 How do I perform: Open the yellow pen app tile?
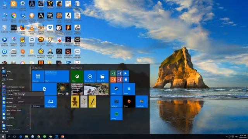click(x=92, y=102)
